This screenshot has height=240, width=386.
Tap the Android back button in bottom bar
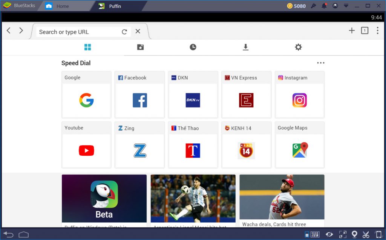coord(8,235)
